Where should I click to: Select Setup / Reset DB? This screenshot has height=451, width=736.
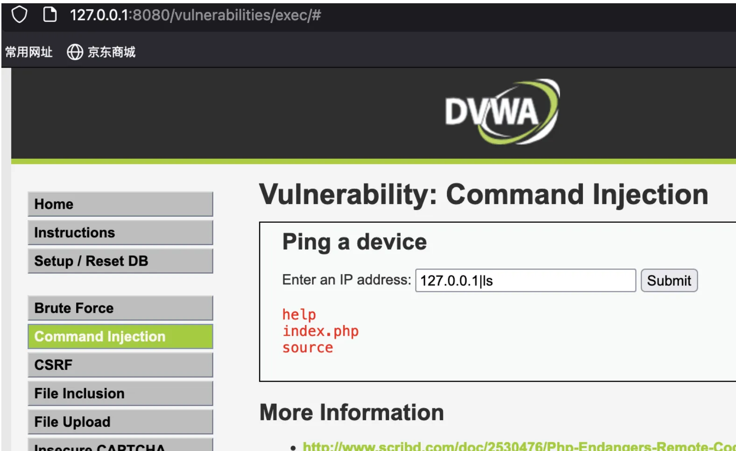(x=120, y=261)
